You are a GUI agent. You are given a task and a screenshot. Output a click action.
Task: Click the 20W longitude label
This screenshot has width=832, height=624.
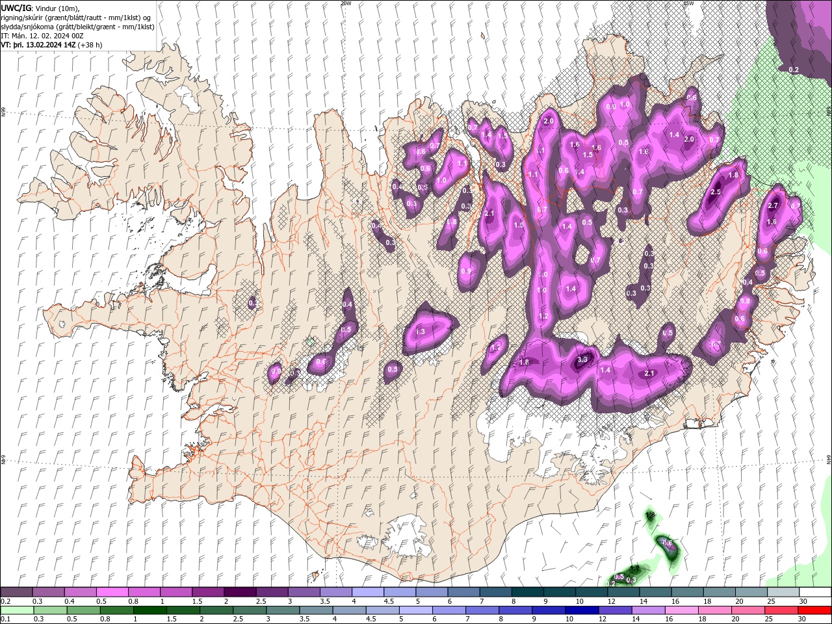(346, 3)
